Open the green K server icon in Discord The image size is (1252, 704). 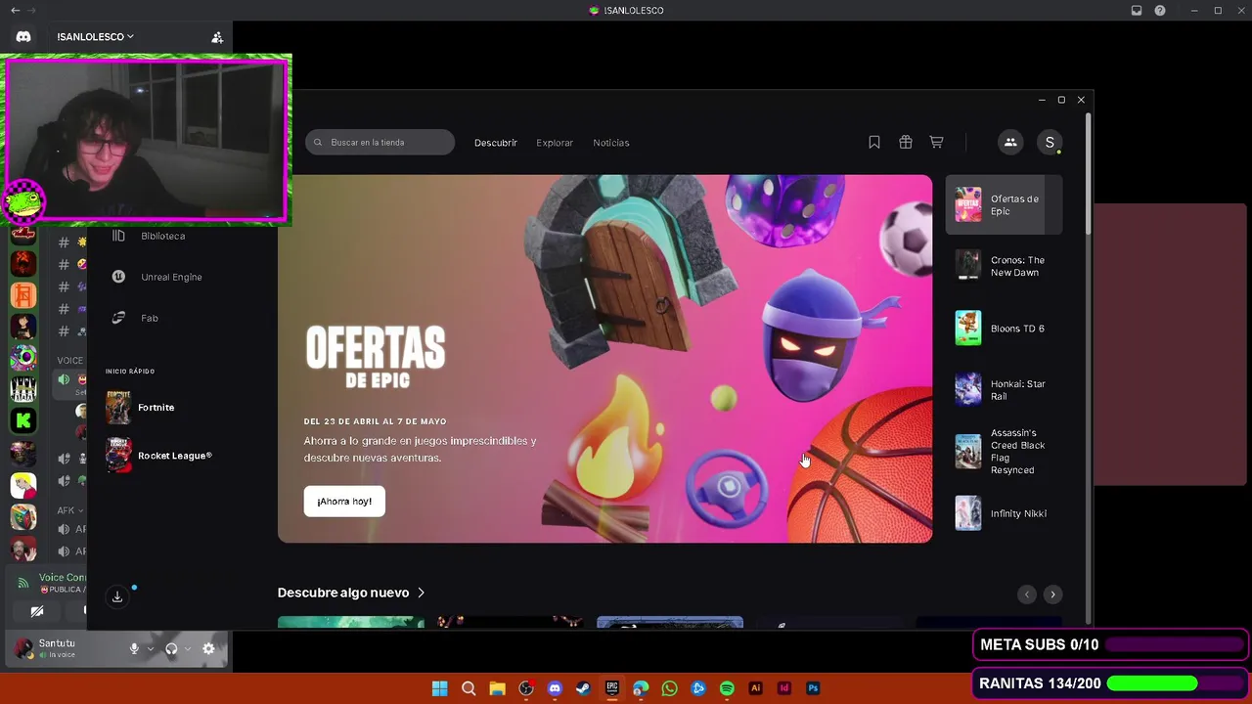(x=23, y=420)
